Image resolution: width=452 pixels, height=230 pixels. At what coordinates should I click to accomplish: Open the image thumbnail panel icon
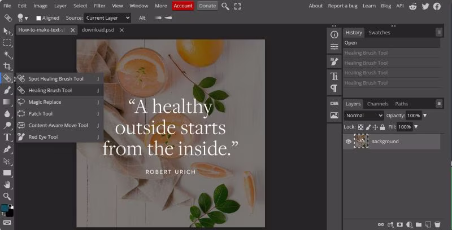coord(334,116)
